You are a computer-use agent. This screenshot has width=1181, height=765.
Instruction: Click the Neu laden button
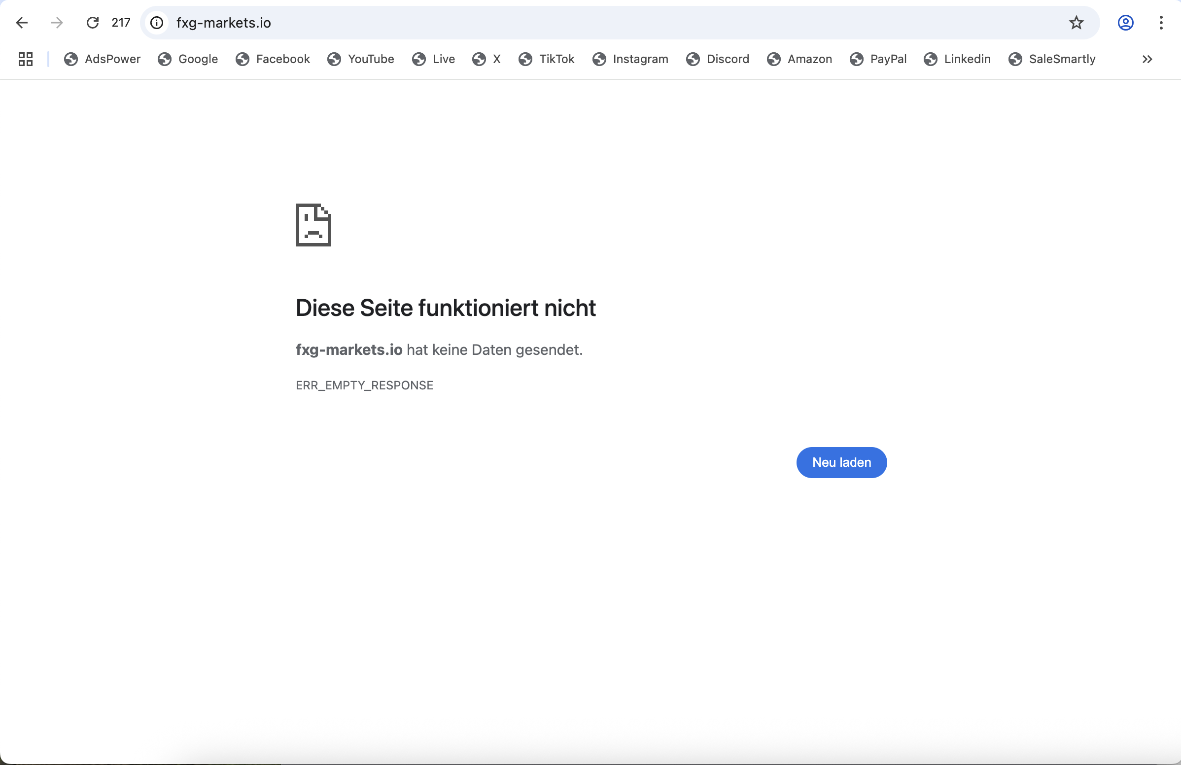tap(841, 462)
